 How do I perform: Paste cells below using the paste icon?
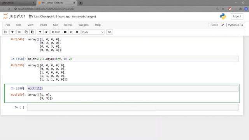[32, 32]
